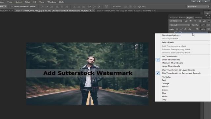Open the Select menu

(18, 2)
